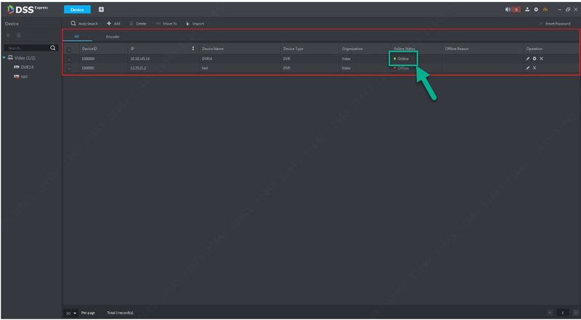This screenshot has height=320, width=581.
Task: Open a new tab with the plus icon
Action: (101, 9)
